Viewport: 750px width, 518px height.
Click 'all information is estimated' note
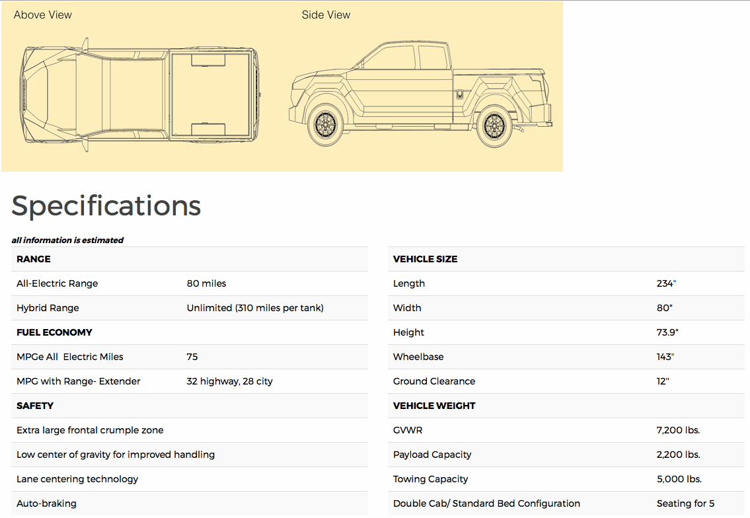67,240
